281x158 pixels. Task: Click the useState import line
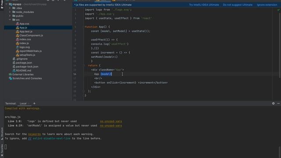118,18
